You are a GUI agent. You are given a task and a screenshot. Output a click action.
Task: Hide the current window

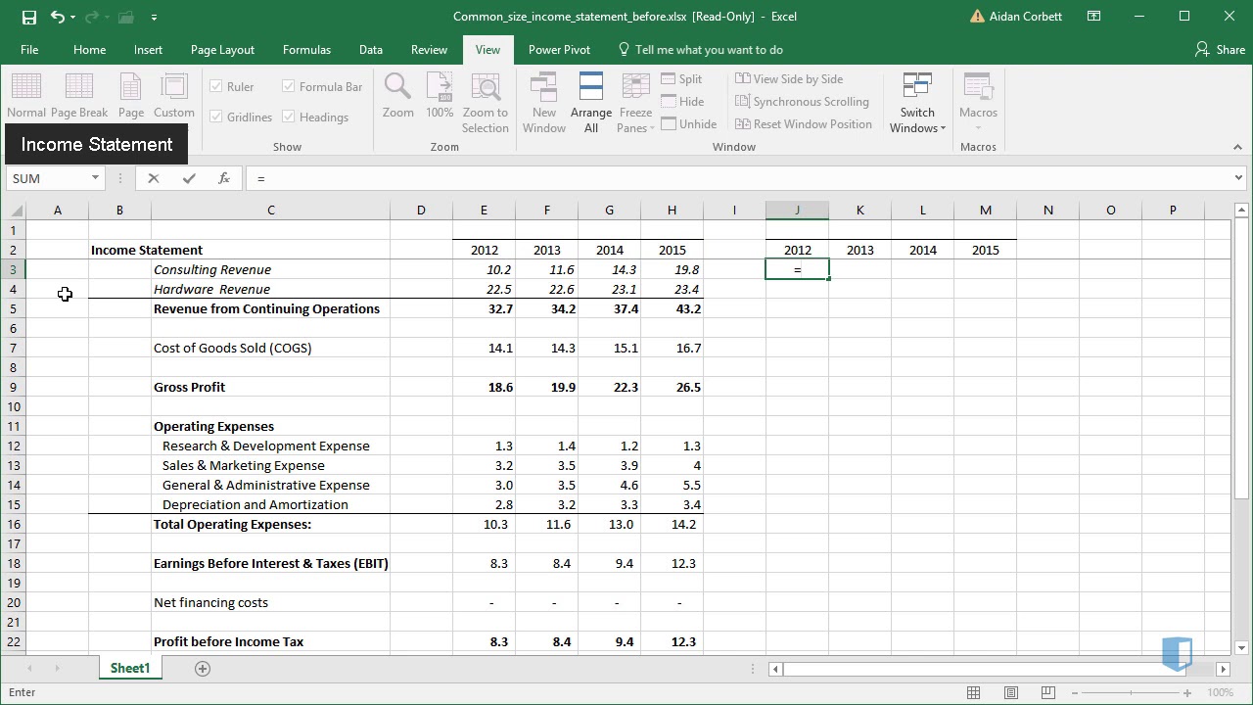click(x=682, y=102)
